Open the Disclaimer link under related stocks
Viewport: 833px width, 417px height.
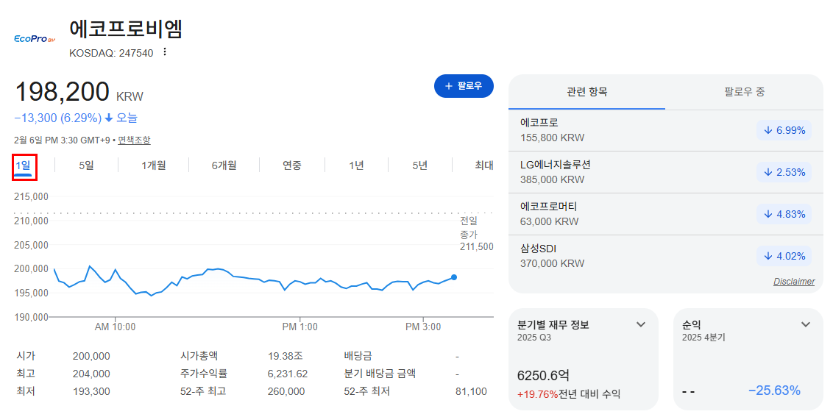(794, 282)
